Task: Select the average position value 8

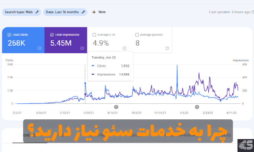Action: [137, 43]
